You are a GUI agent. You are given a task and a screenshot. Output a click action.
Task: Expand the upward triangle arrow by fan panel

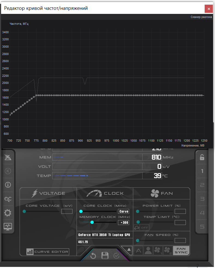[129, 249]
